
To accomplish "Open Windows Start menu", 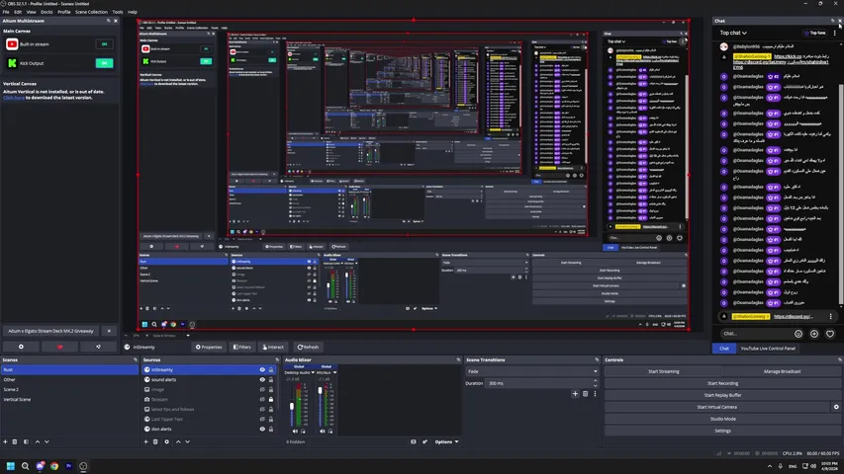I will click(10, 466).
